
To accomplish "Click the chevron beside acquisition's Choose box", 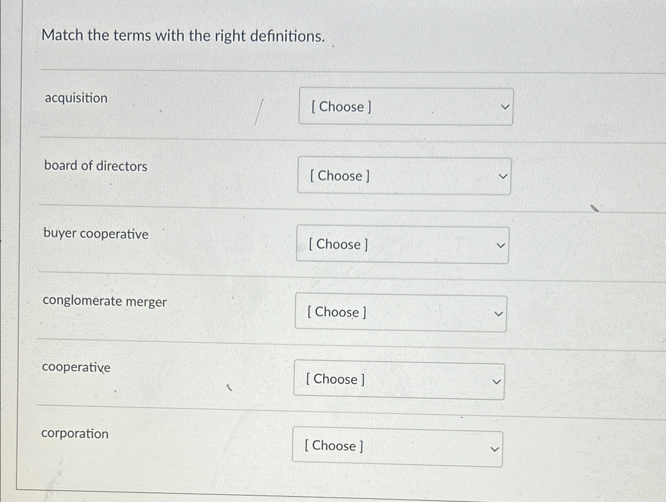I will click(x=505, y=107).
